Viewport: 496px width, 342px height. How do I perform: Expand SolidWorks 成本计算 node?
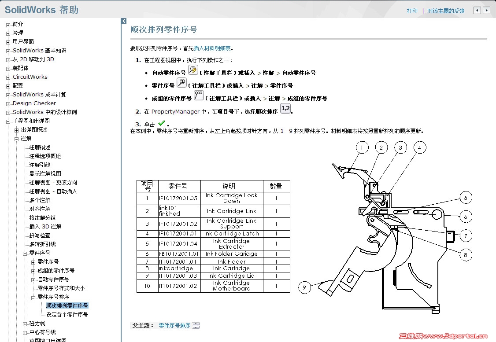click(x=8, y=95)
